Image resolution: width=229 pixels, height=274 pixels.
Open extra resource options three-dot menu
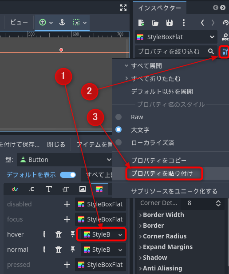183,23
